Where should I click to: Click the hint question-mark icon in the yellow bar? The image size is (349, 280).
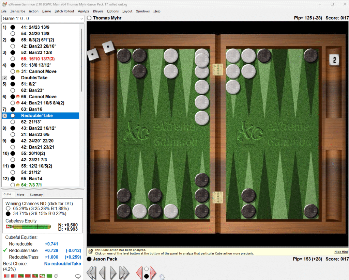(91, 251)
